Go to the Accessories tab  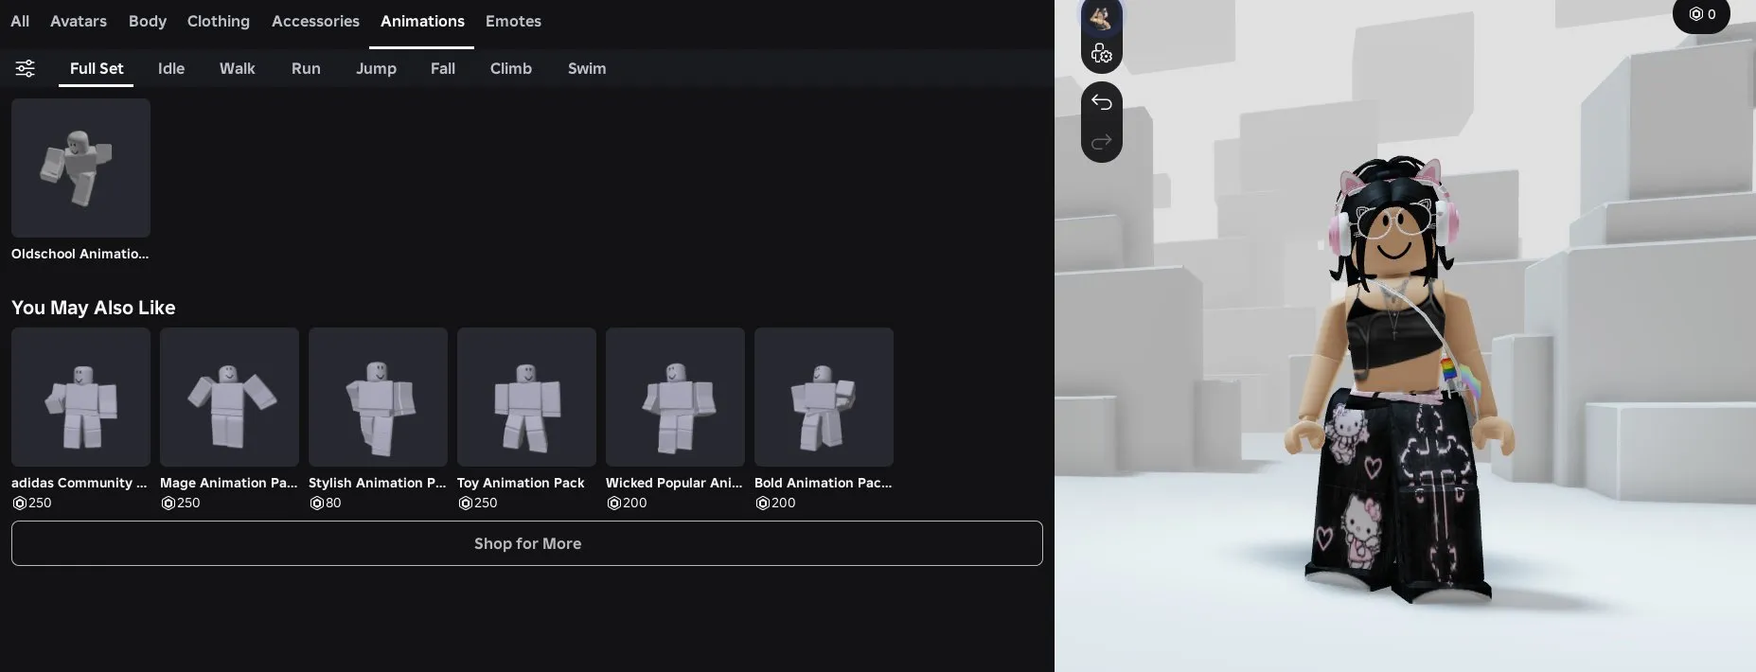[315, 21]
